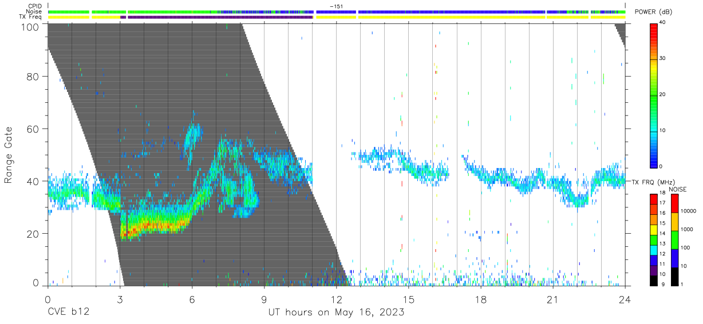Select the TX Freq row label
This screenshot has height=324, width=703.
[31, 17]
